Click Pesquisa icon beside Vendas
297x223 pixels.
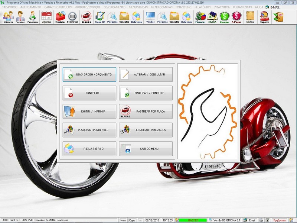162,17
